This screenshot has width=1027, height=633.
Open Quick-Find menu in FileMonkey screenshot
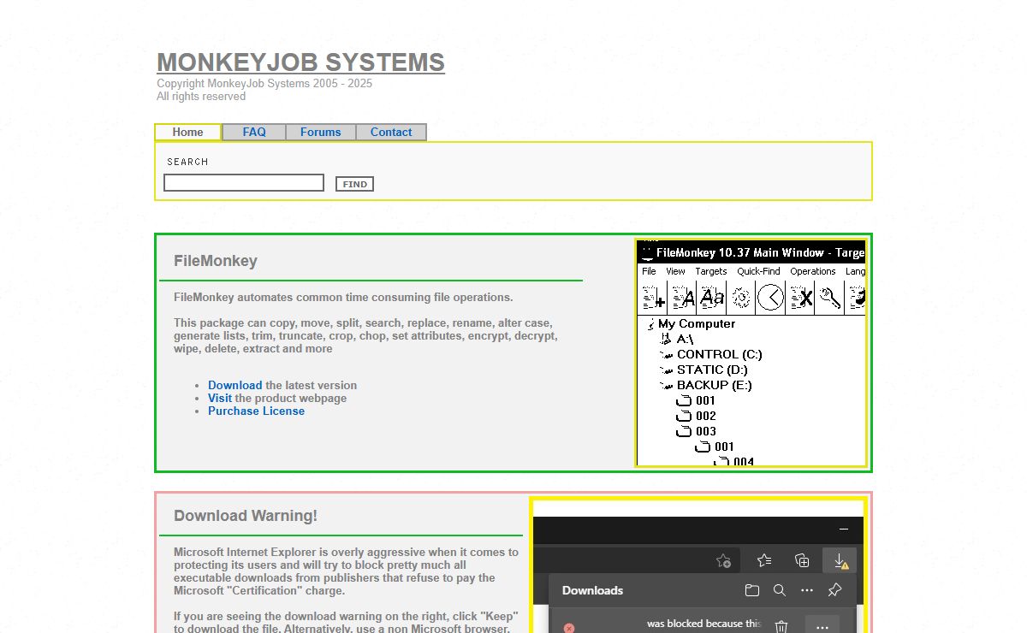(x=758, y=271)
